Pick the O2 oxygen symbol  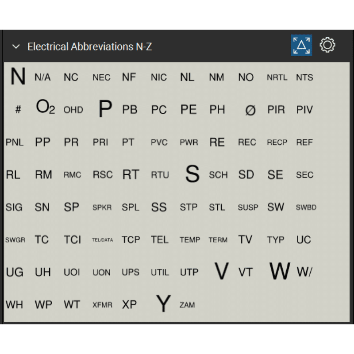click(x=45, y=108)
